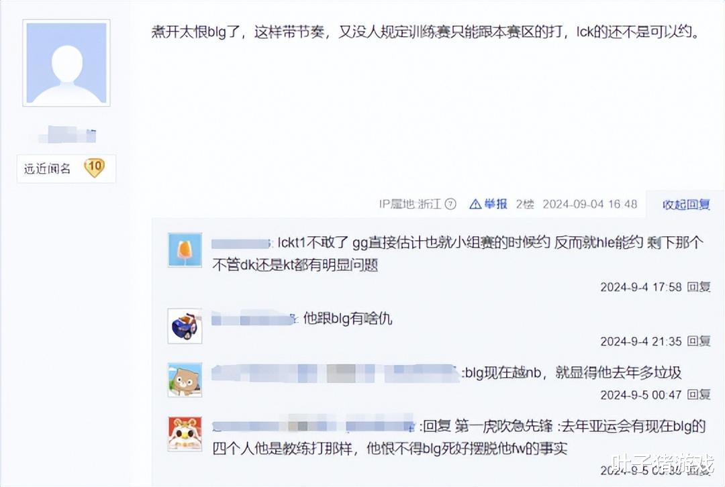Click the 第一虎吹急先锋 mentioned username

point(503,426)
